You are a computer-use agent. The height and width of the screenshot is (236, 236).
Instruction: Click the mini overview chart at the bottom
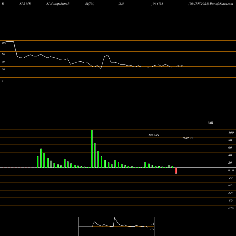[117, 226]
